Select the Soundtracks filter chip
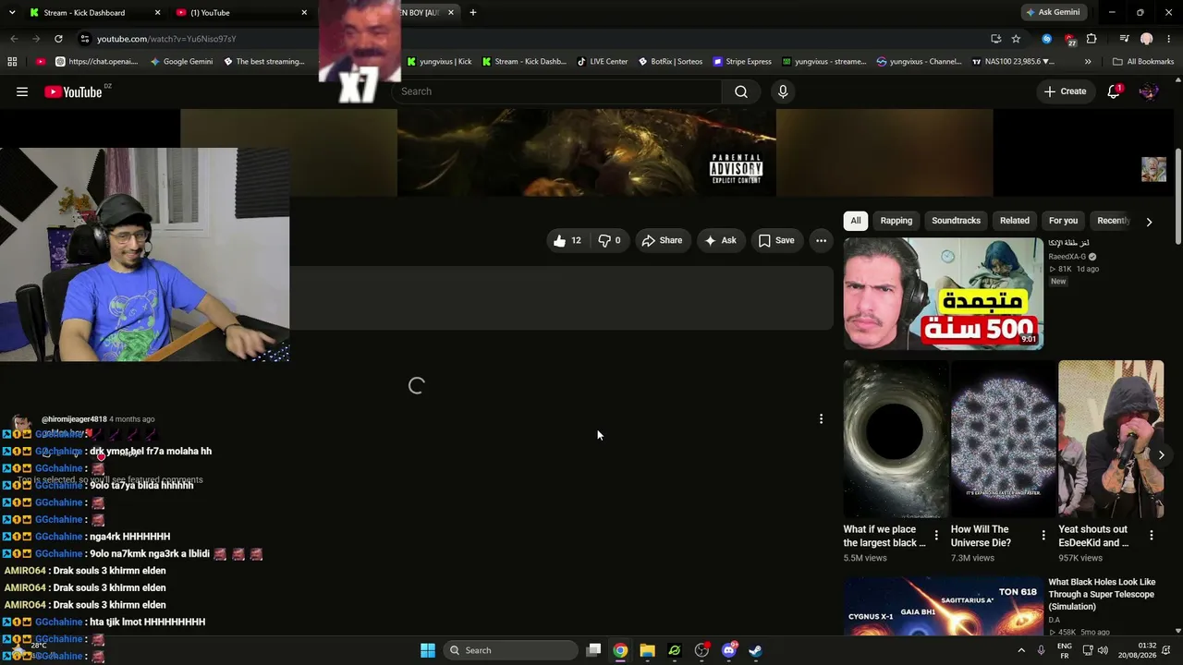Image resolution: width=1183 pixels, height=665 pixels. point(956,221)
